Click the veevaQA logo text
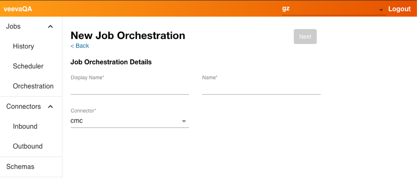The width and height of the screenshot is (417, 178). pyautogui.click(x=18, y=9)
